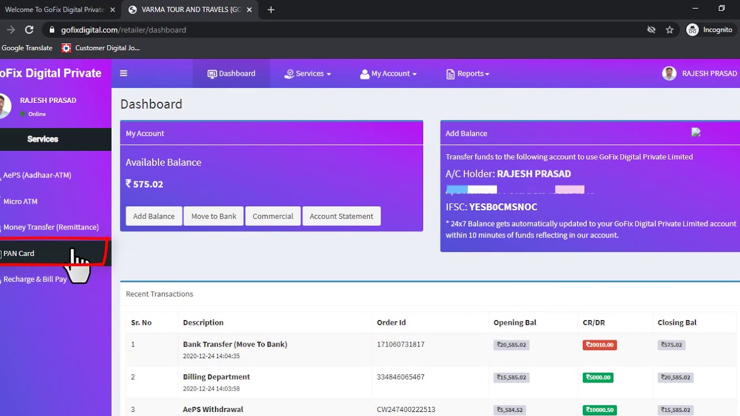This screenshot has width=740, height=416.
Task: Click the Move to Bank button
Action: pos(214,216)
